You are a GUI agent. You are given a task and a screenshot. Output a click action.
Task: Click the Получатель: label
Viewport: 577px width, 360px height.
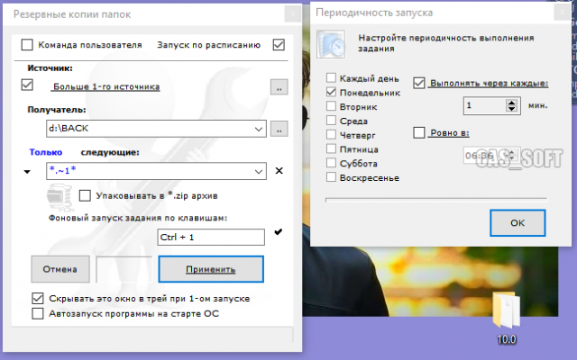pos(57,110)
